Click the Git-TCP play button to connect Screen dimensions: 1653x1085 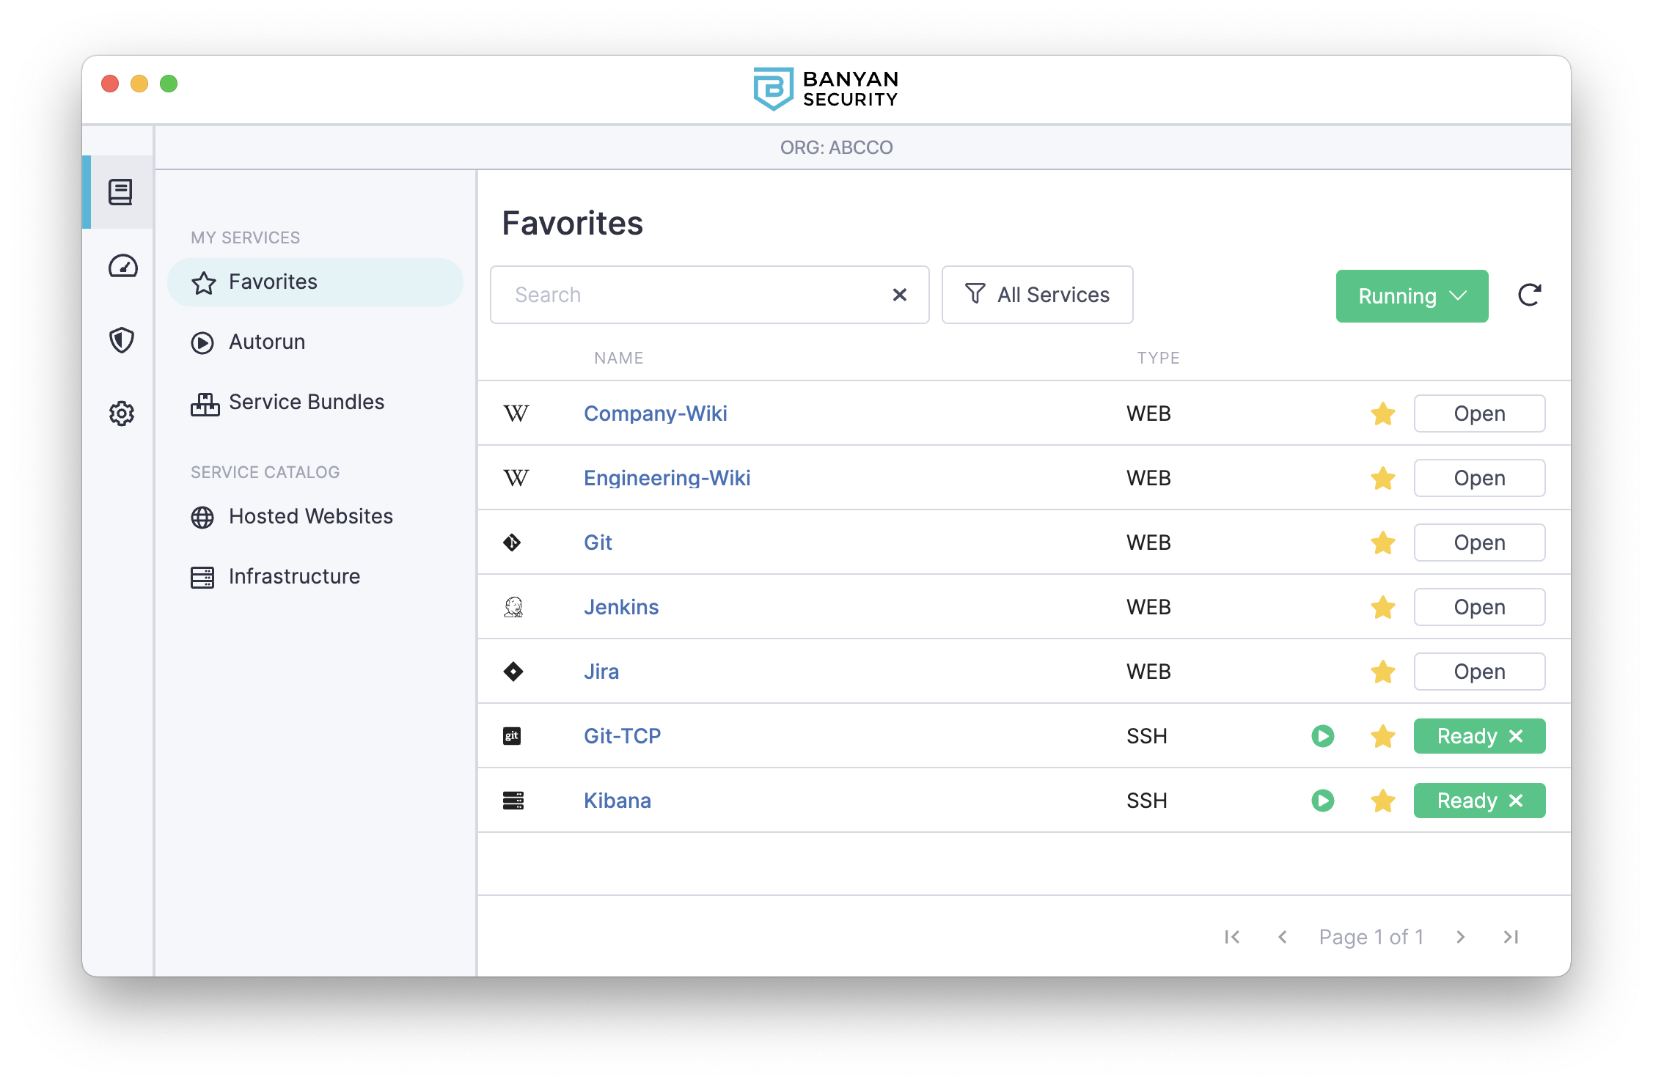1324,735
